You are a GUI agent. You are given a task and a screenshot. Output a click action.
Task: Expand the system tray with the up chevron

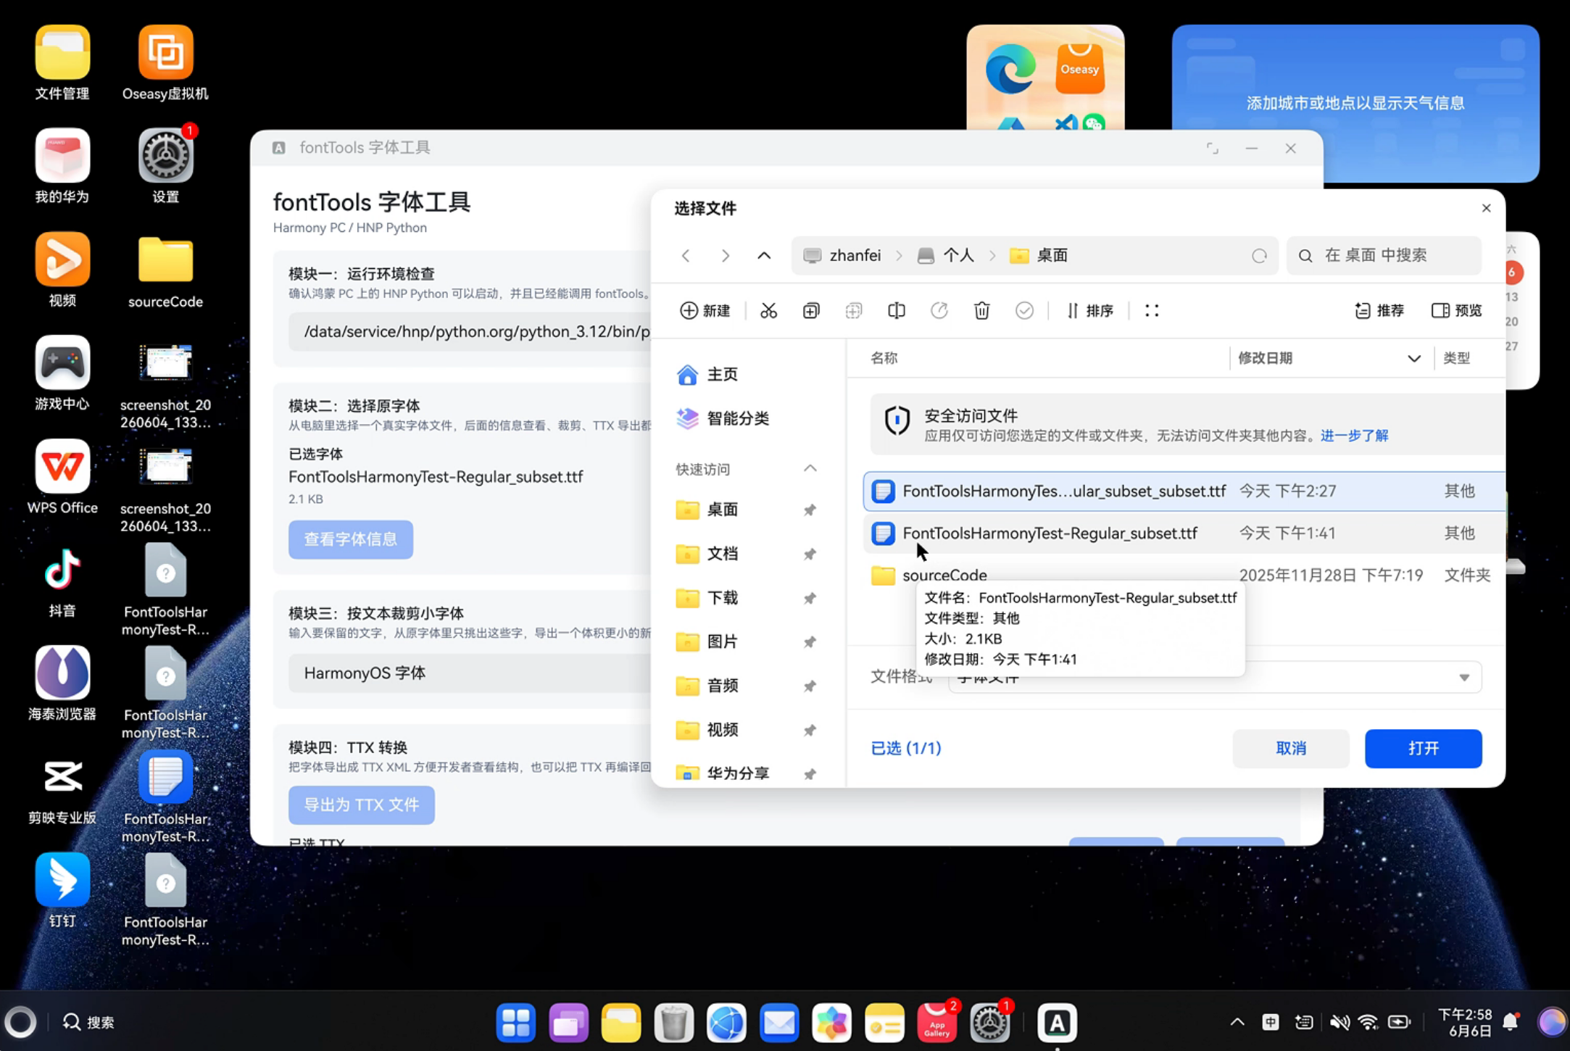point(1237,1023)
